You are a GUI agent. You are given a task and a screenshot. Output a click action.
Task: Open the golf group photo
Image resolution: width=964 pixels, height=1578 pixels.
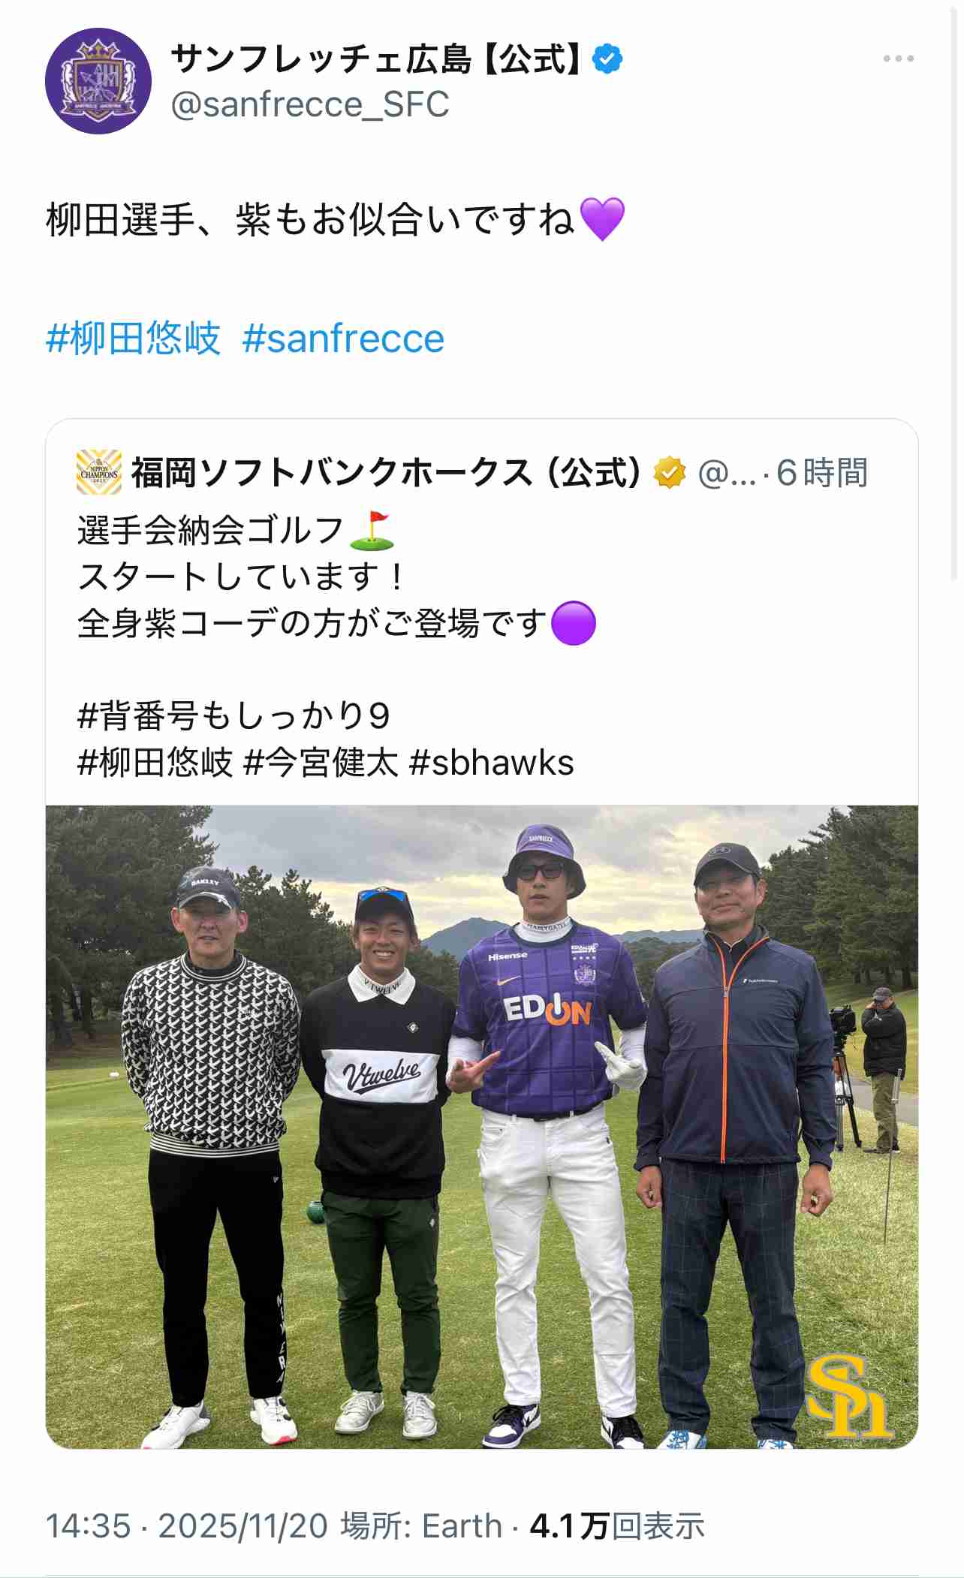tap(482, 1127)
